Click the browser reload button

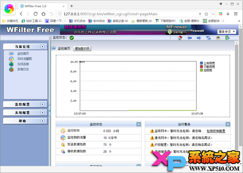pyautogui.click(x=36, y=14)
